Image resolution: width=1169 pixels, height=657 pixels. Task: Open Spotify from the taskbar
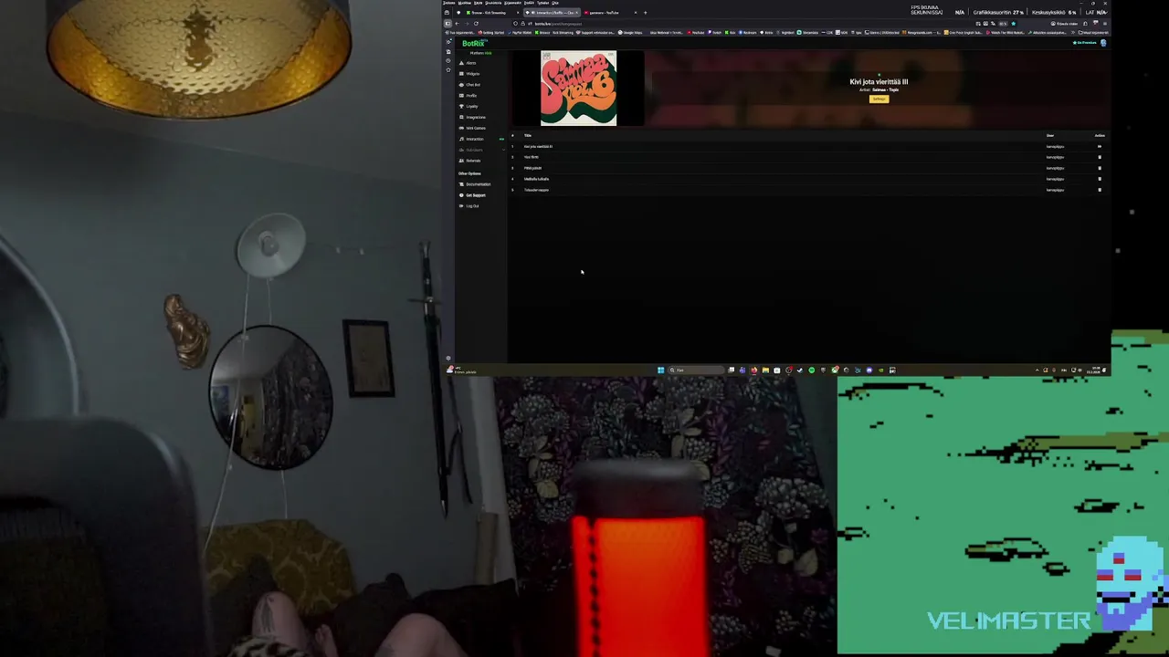811,370
